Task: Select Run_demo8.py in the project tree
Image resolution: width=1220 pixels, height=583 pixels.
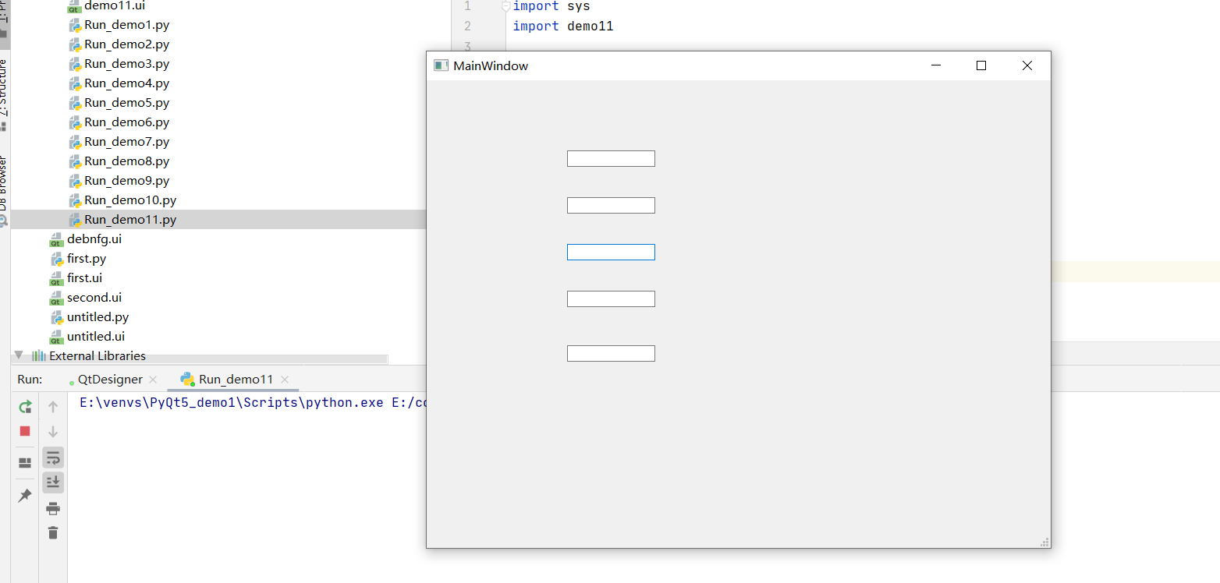Action: click(x=126, y=161)
